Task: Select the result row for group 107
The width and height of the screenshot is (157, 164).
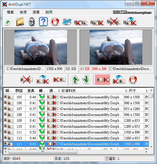Action: [x=76, y=109]
